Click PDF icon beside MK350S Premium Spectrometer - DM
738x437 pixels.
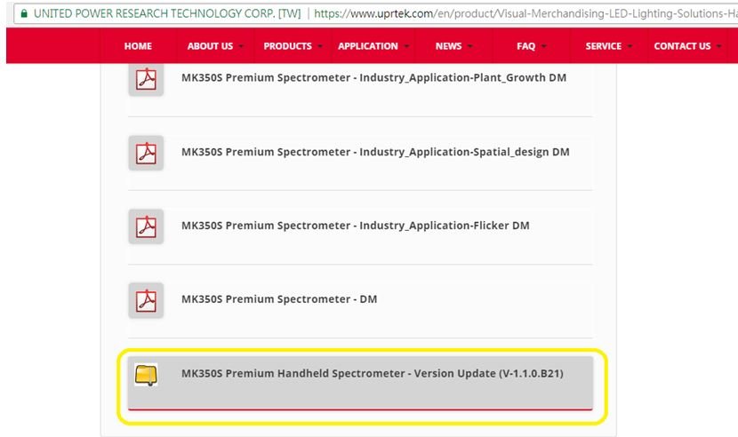tap(146, 300)
